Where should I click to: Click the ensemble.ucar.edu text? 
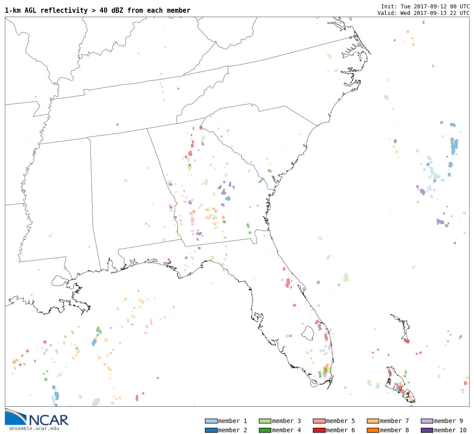(34, 428)
